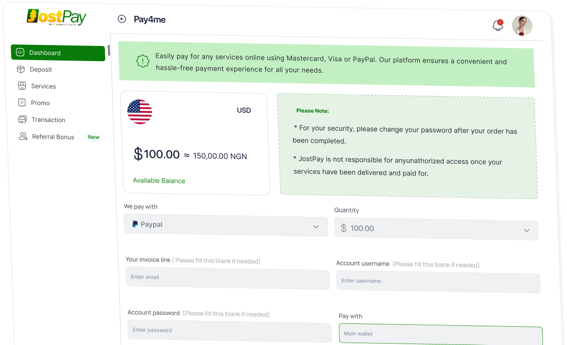
Task: Go to the Transaction menu item
Action: pos(48,120)
